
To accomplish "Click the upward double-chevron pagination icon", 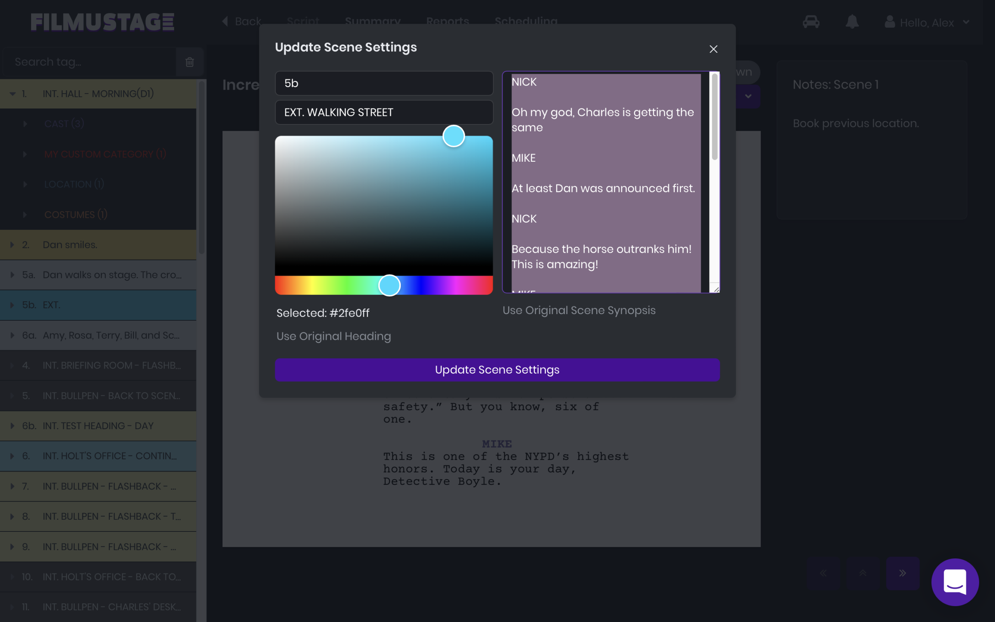I will (x=862, y=573).
